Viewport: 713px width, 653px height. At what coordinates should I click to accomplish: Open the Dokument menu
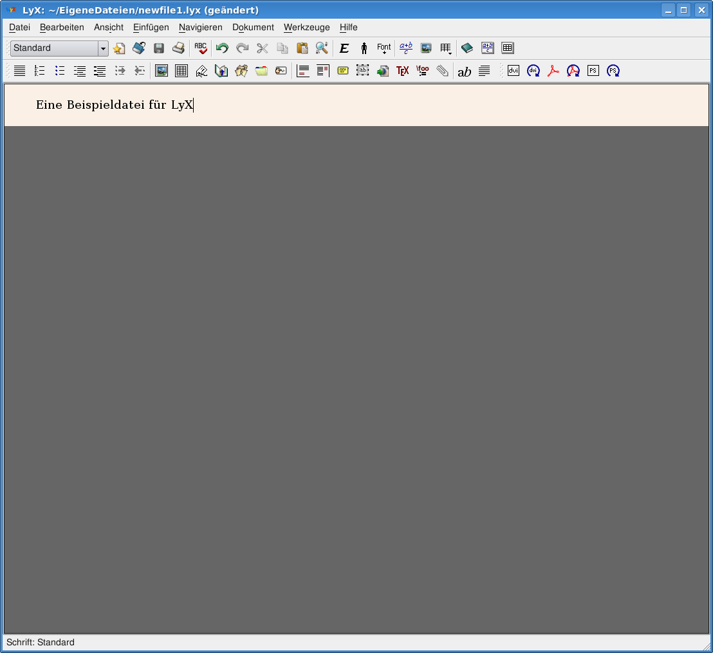(254, 27)
